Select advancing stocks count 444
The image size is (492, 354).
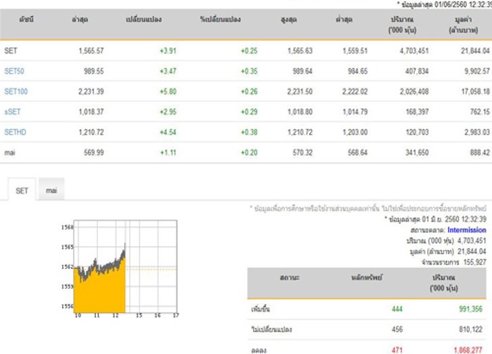point(397,309)
